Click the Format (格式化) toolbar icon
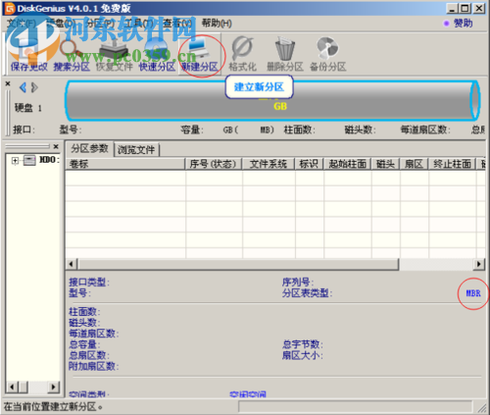The height and width of the screenshot is (415, 490). [x=242, y=54]
